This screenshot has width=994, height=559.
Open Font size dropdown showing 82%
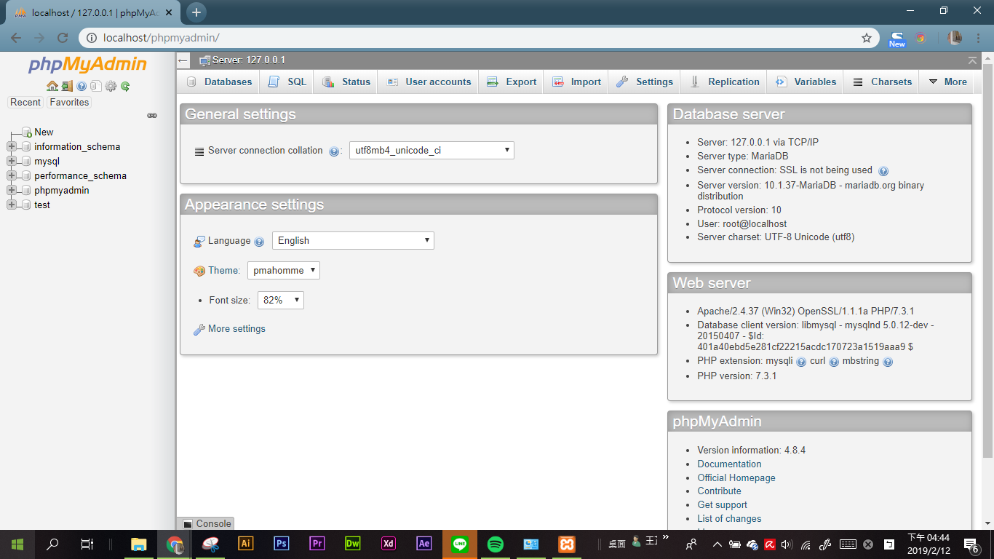pyautogui.click(x=281, y=300)
